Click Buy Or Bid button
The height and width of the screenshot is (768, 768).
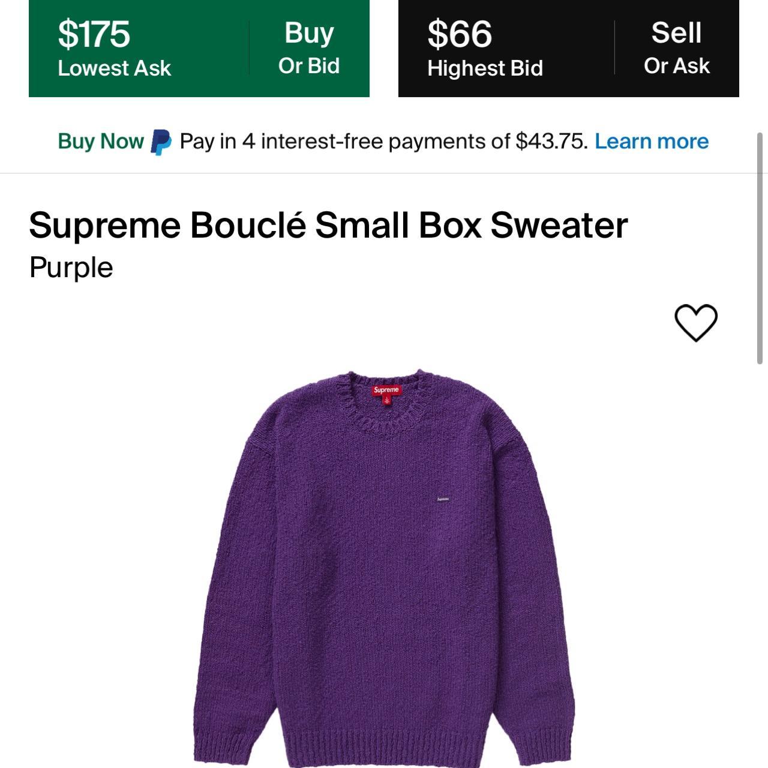tap(309, 48)
